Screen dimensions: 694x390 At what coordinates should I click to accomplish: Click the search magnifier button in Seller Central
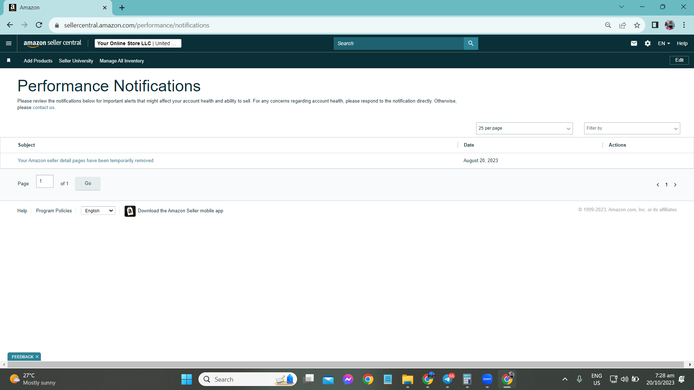(x=471, y=43)
